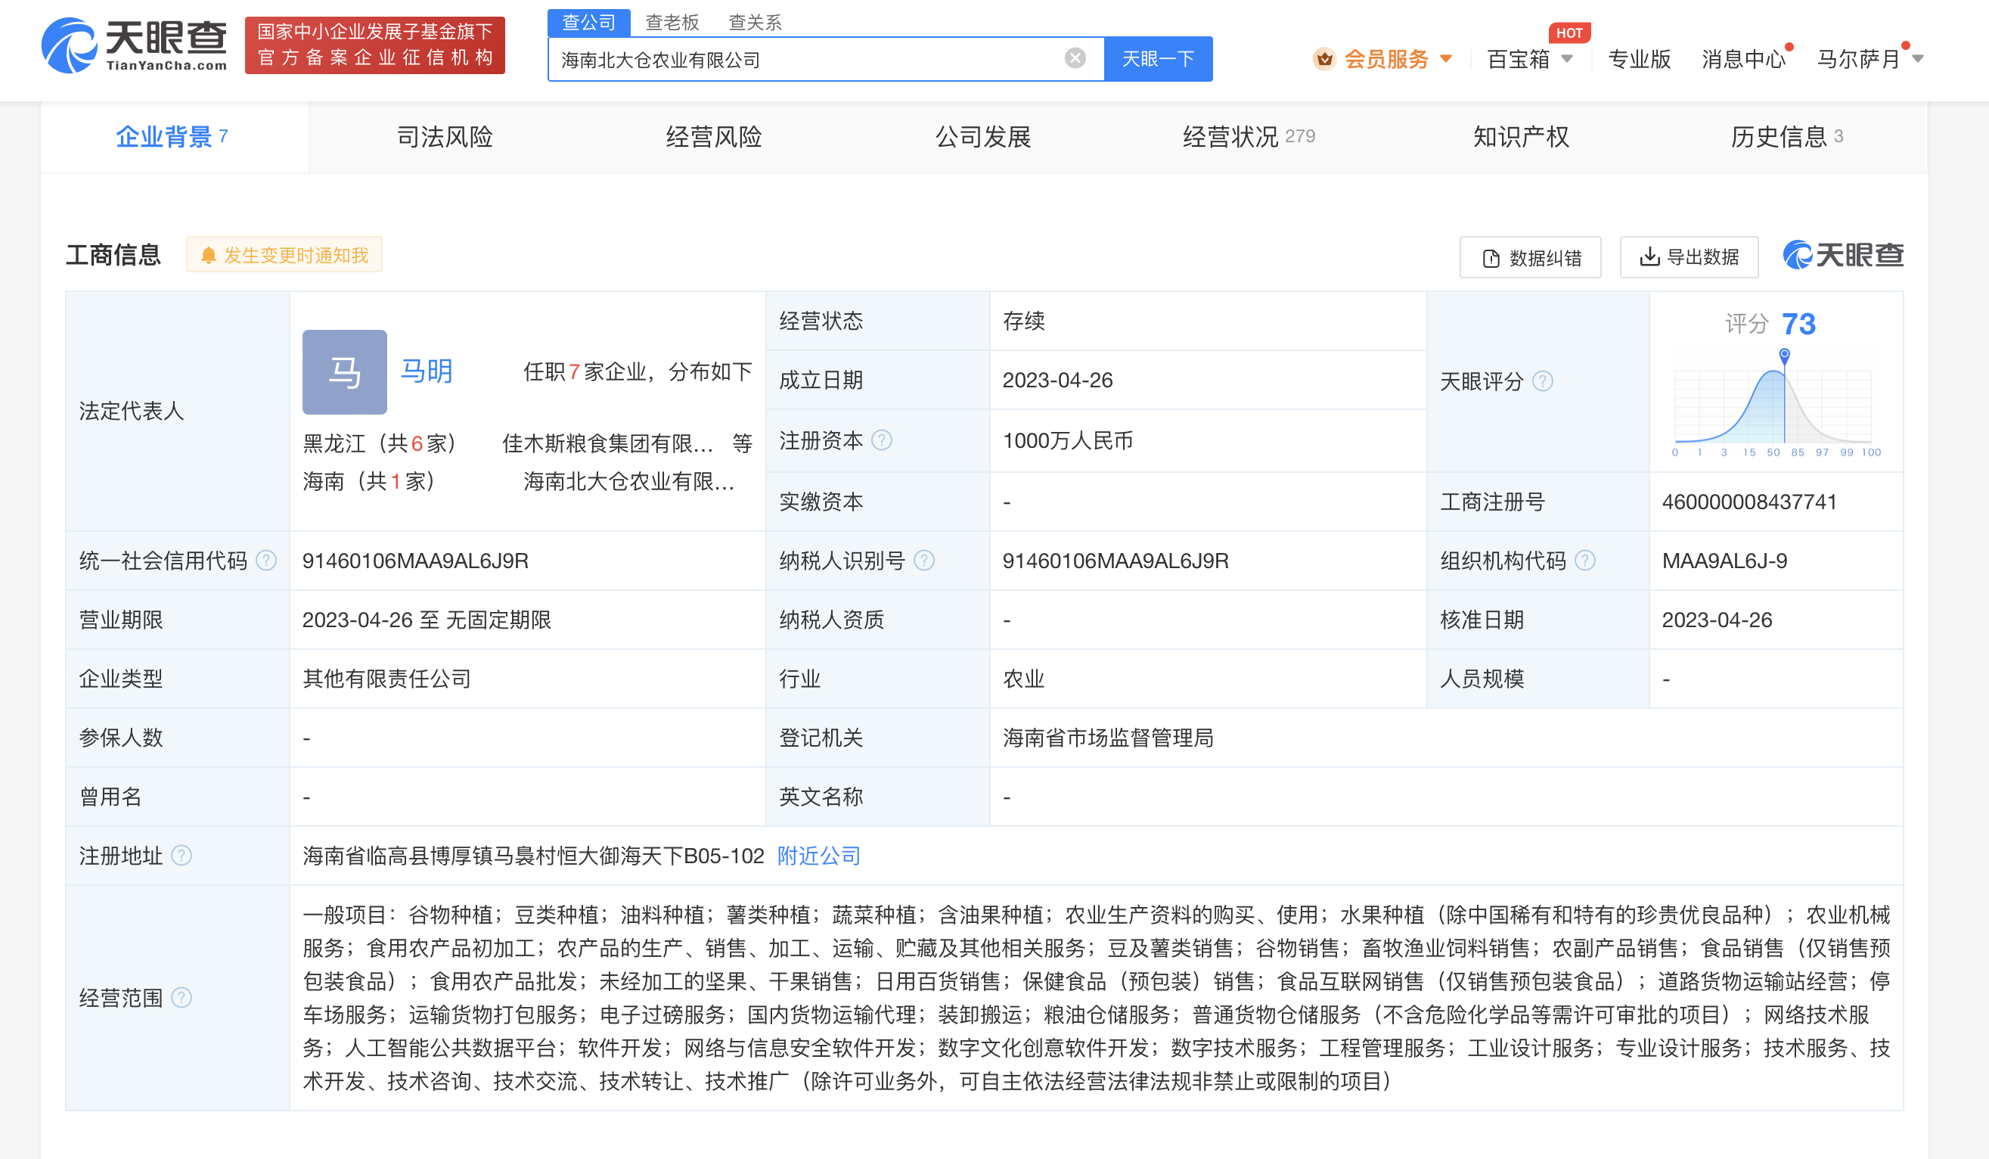Click the 马 avatar of legal representative
This screenshot has height=1159, width=1989.
tap(344, 372)
